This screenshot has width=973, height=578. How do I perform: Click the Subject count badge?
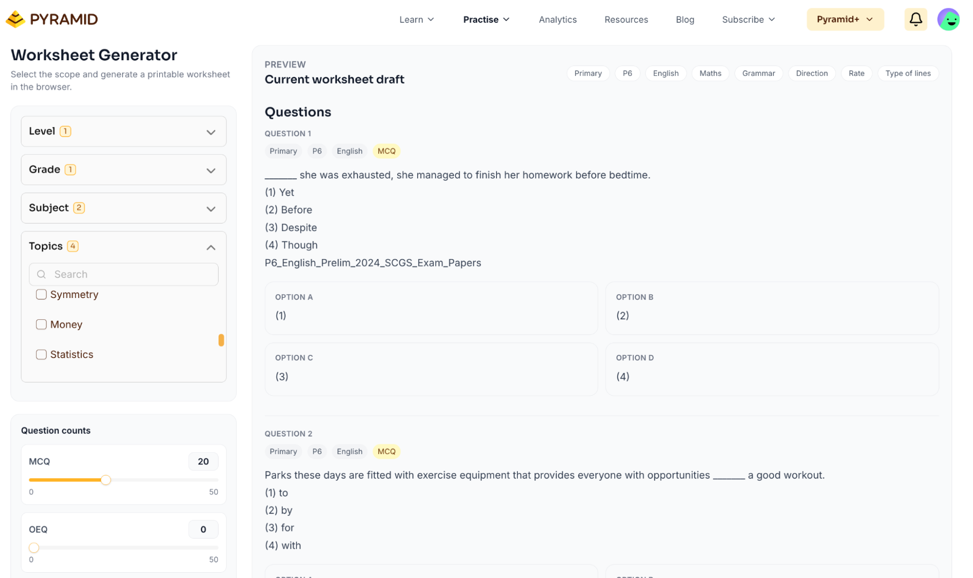[79, 208]
